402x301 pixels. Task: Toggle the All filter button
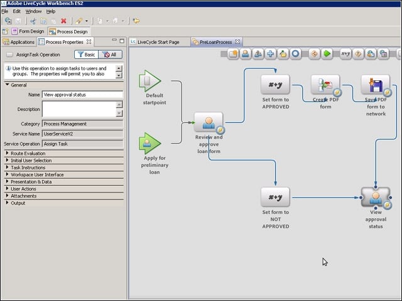coord(110,55)
